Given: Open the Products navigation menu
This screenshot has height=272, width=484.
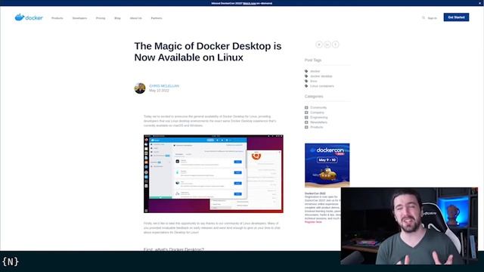Looking at the screenshot, I should [57, 18].
